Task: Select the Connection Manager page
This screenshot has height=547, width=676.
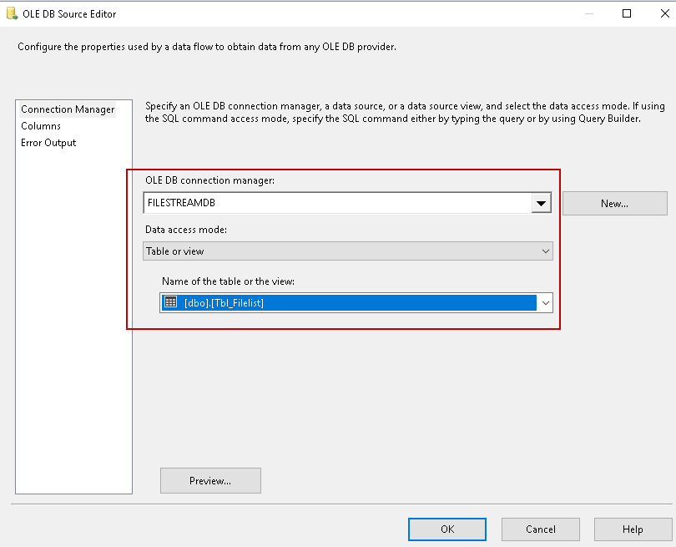Action: [x=68, y=109]
